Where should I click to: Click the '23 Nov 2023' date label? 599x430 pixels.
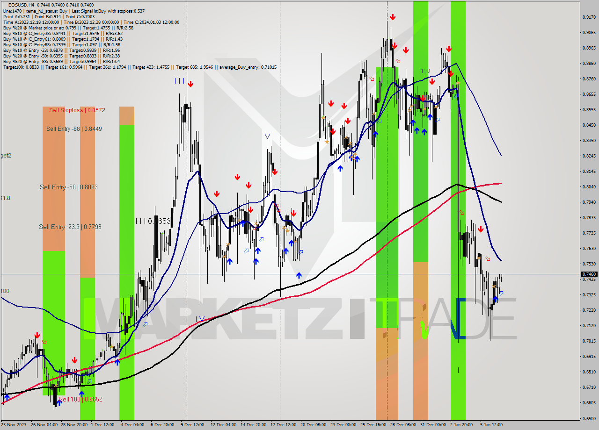(x=14, y=425)
